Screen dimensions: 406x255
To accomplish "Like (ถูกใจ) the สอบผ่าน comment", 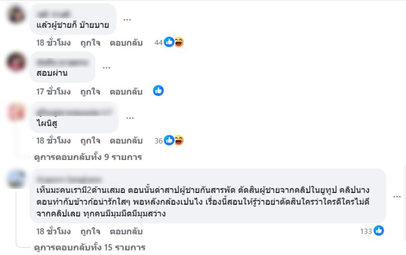I will pos(90,91).
